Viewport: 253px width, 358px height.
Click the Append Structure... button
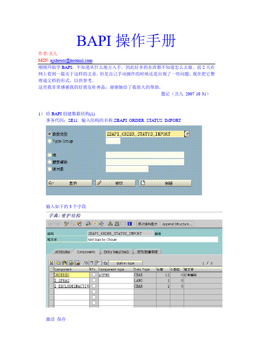177,224
